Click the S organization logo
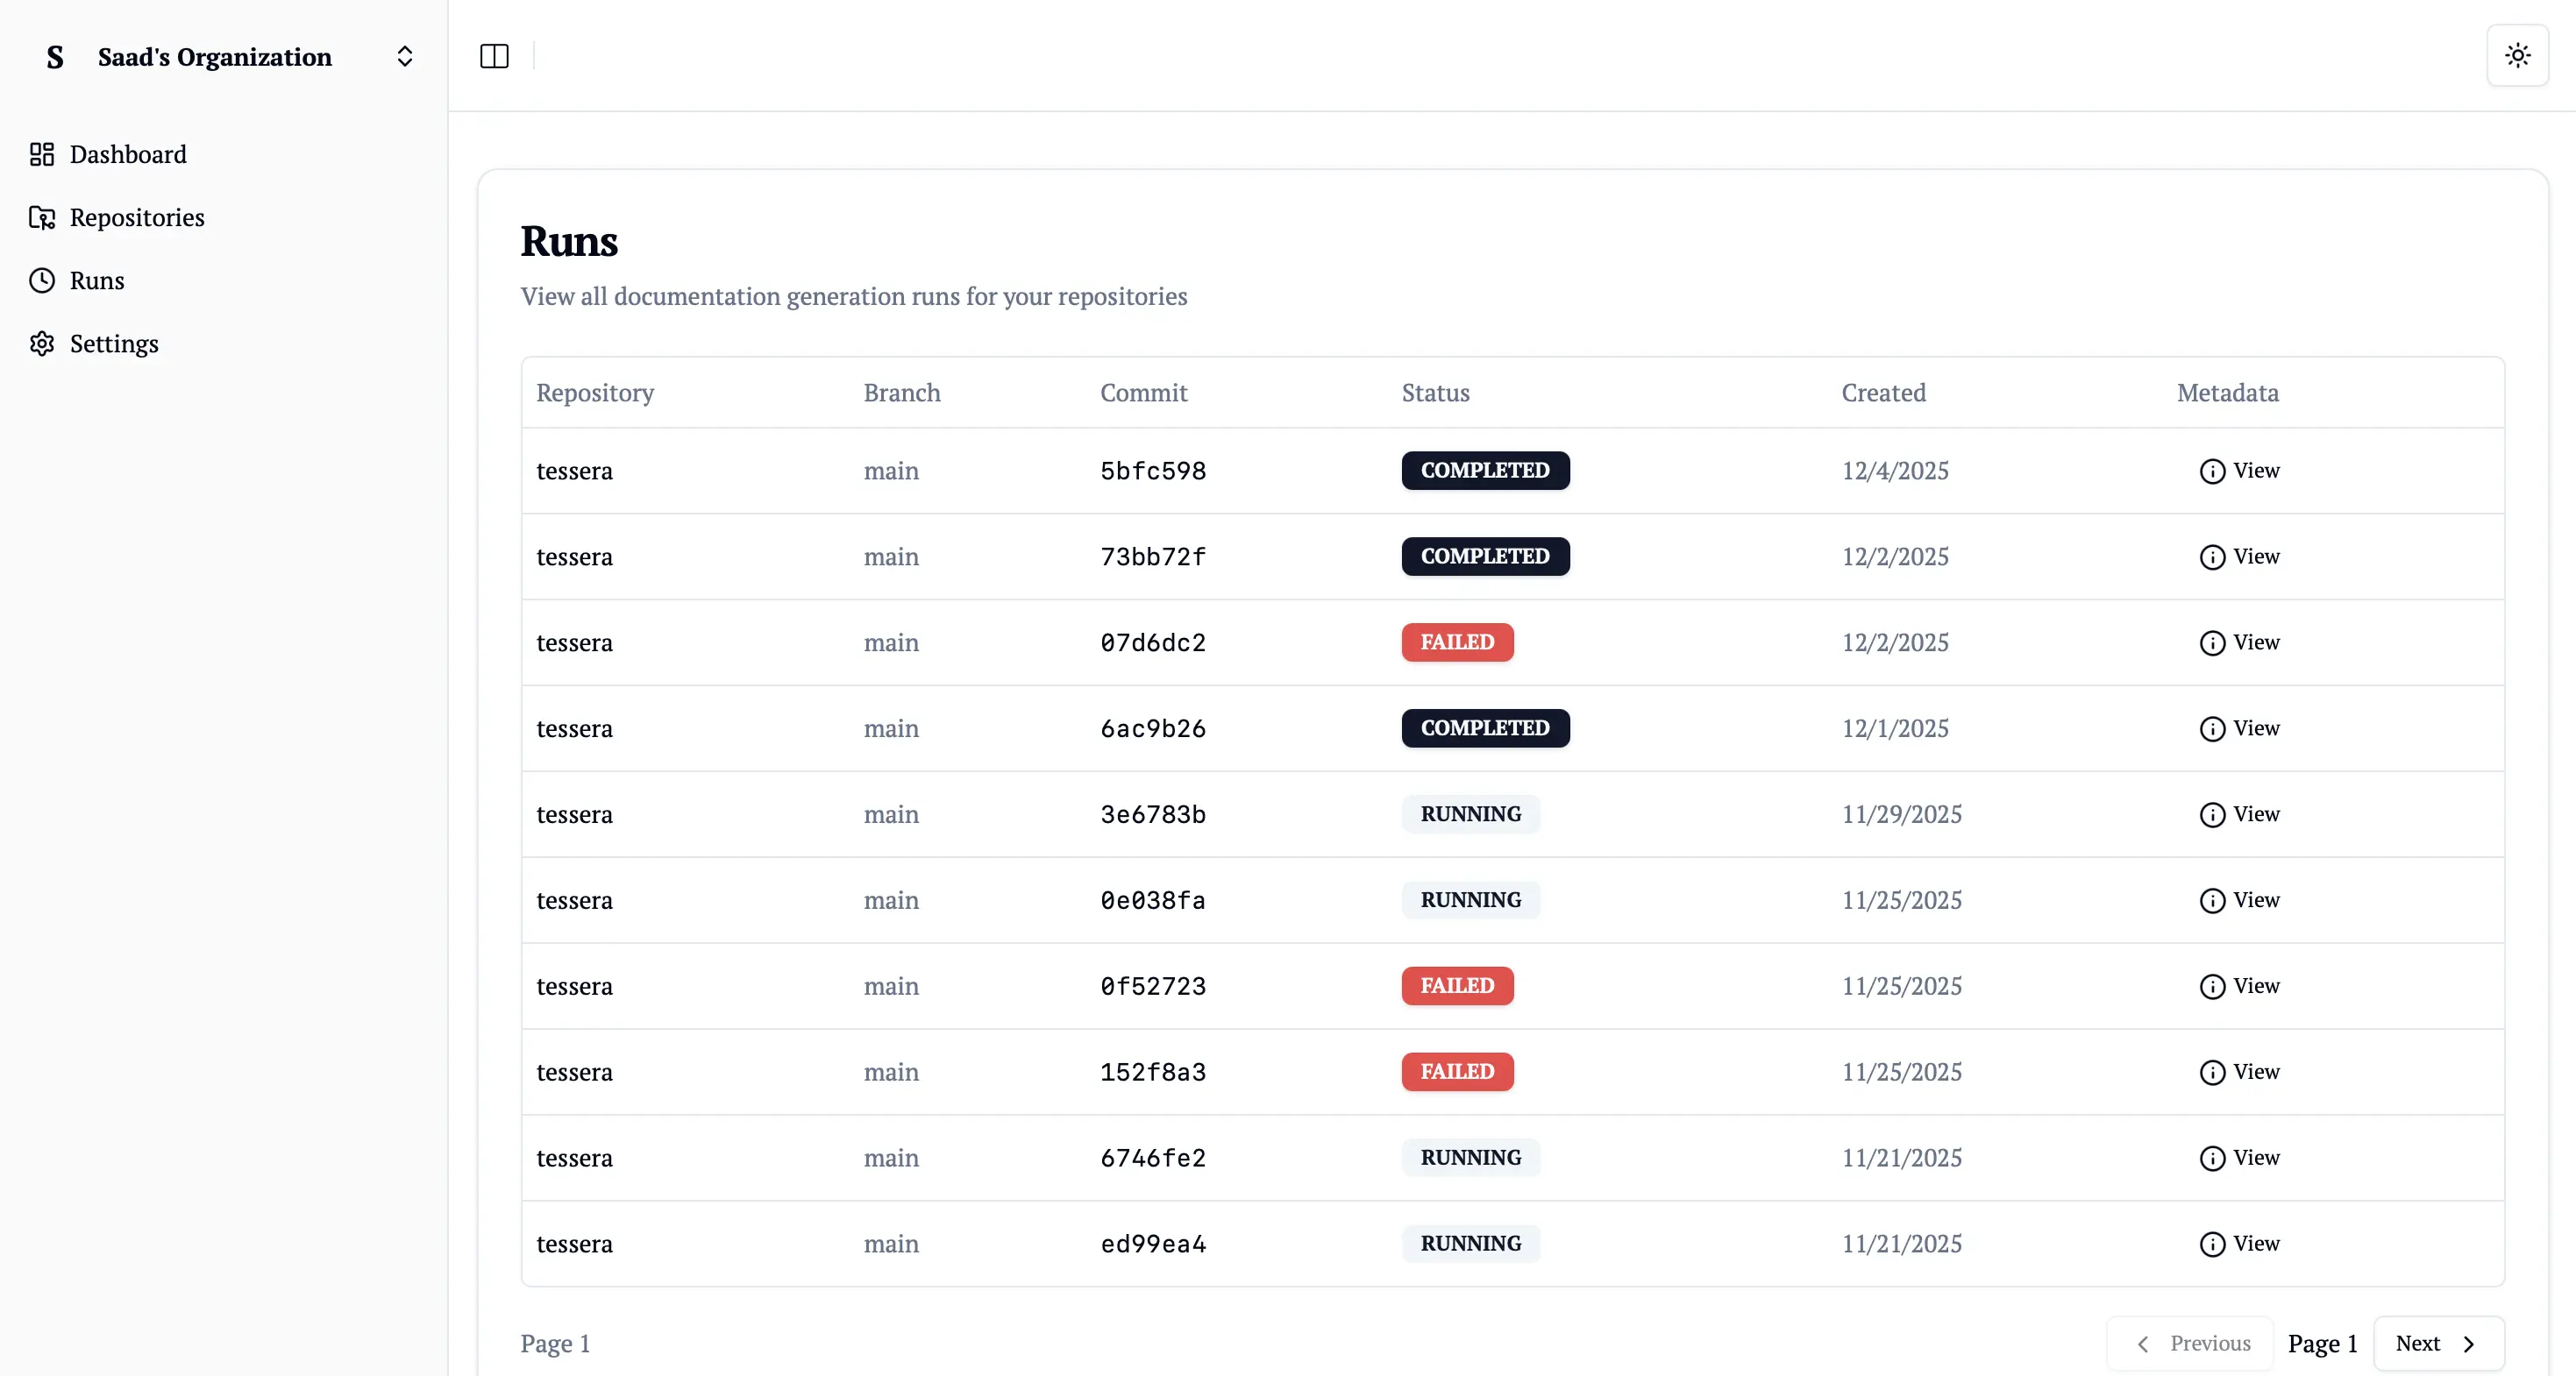Viewport: 2576px width, 1376px height. coord(55,57)
